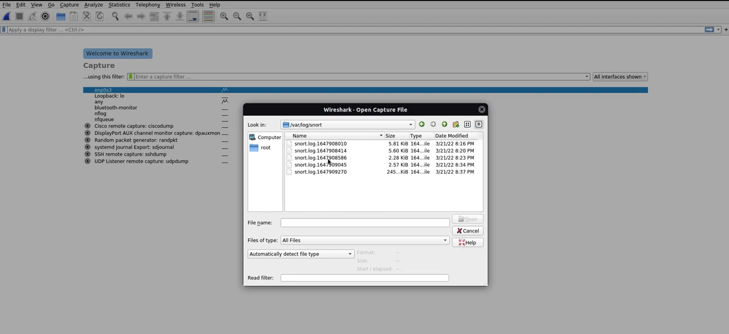
Task: Sort by Name column header
Action: [x=334, y=136]
